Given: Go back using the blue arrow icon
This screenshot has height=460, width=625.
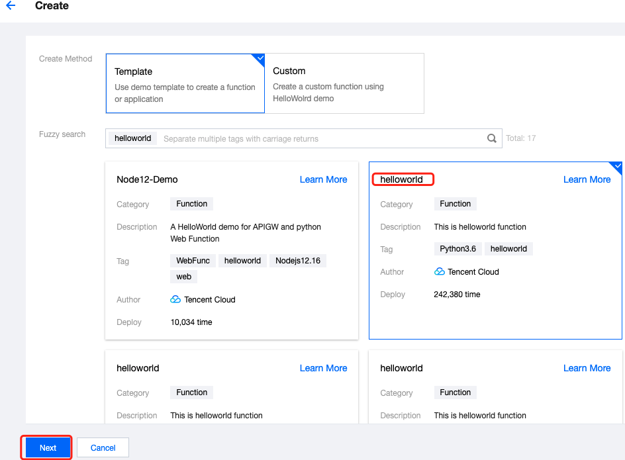Looking at the screenshot, I should pyautogui.click(x=11, y=5).
